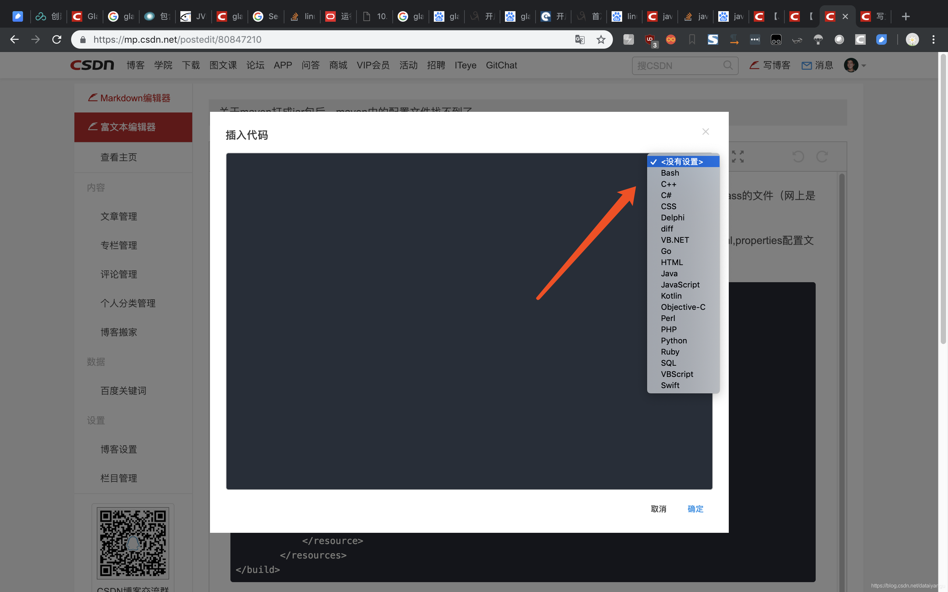This screenshot has width=948, height=592.
Task: Open the 消息 mail icon
Action: 806,65
